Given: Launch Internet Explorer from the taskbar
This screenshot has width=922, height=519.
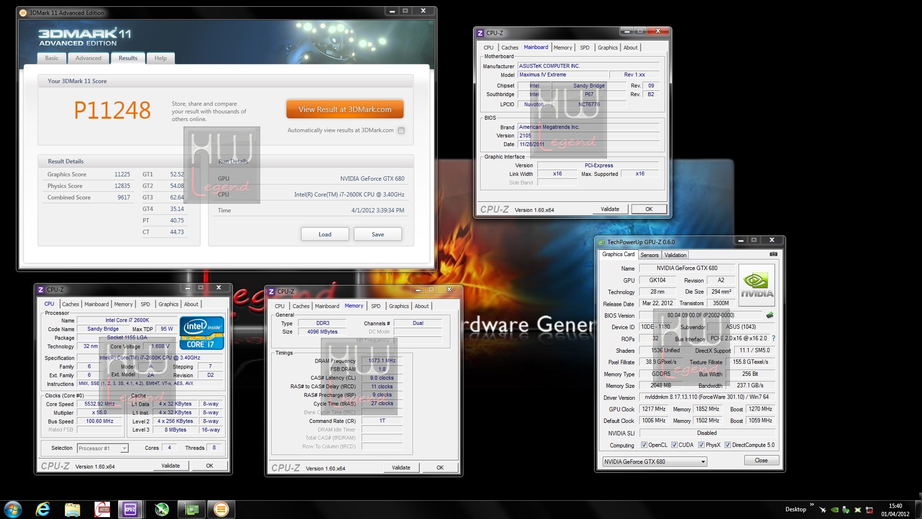Looking at the screenshot, I should pyautogui.click(x=43, y=509).
